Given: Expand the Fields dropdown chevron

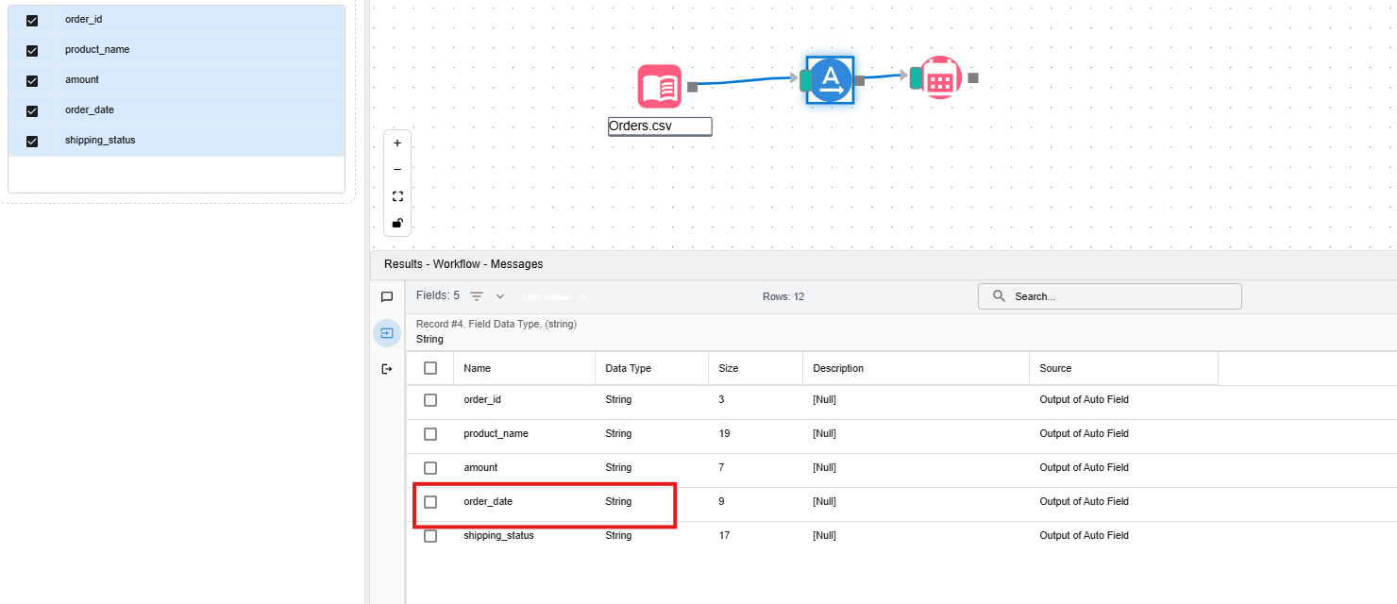Looking at the screenshot, I should click(500, 296).
